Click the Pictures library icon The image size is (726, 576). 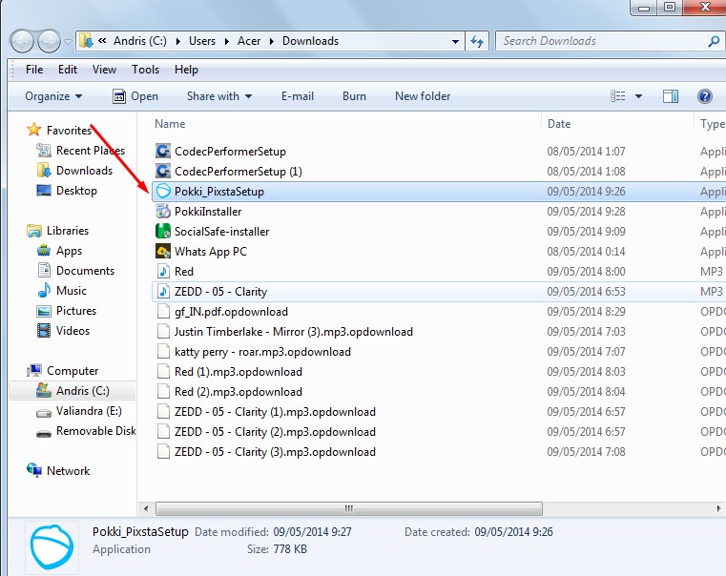pos(44,311)
